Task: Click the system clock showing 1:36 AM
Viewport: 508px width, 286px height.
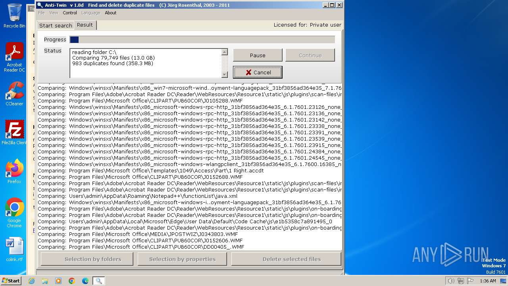Action: pyautogui.click(x=488, y=281)
